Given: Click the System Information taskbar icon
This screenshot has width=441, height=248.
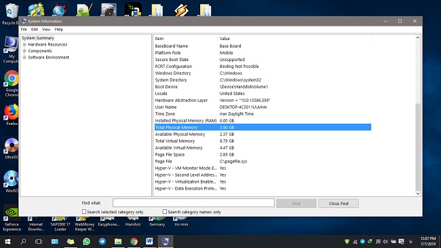Looking at the screenshot, I should point(165,241).
